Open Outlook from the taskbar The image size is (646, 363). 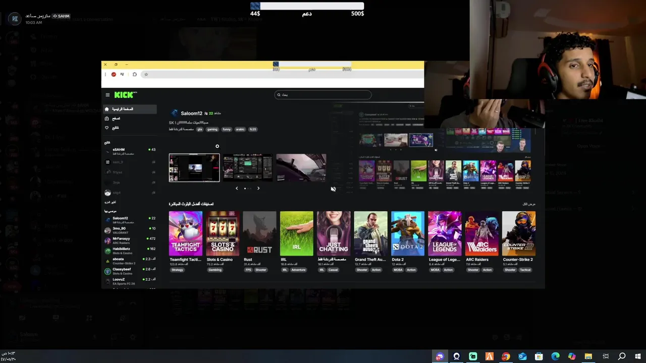[x=522, y=356]
